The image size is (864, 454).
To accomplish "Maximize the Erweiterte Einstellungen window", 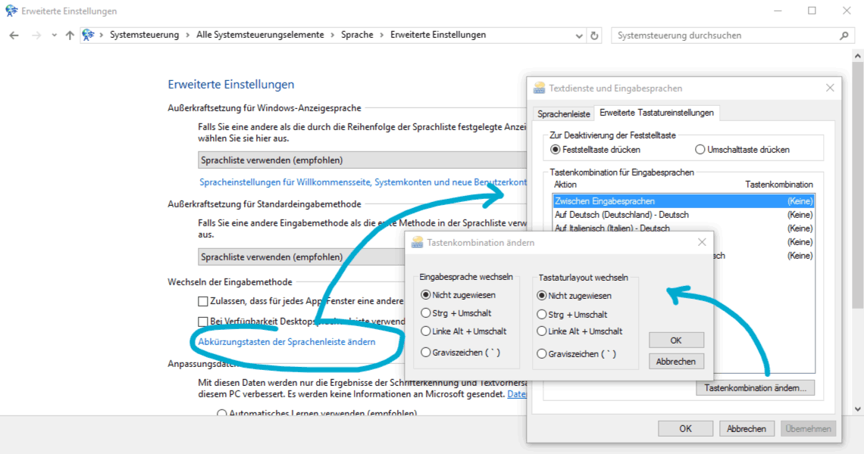I will [812, 11].
